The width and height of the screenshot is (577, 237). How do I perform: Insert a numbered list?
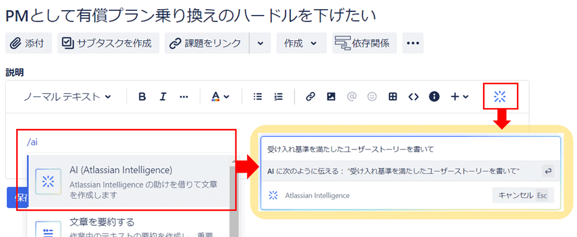tap(279, 97)
